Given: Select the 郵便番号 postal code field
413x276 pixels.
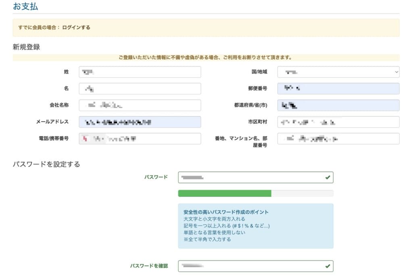Looking at the screenshot, I should pyautogui.click(x=338, y=88).
